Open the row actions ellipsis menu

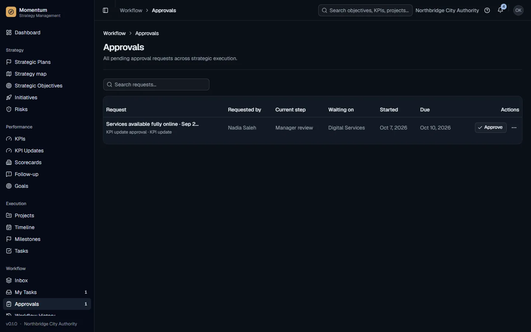point(514,128)
